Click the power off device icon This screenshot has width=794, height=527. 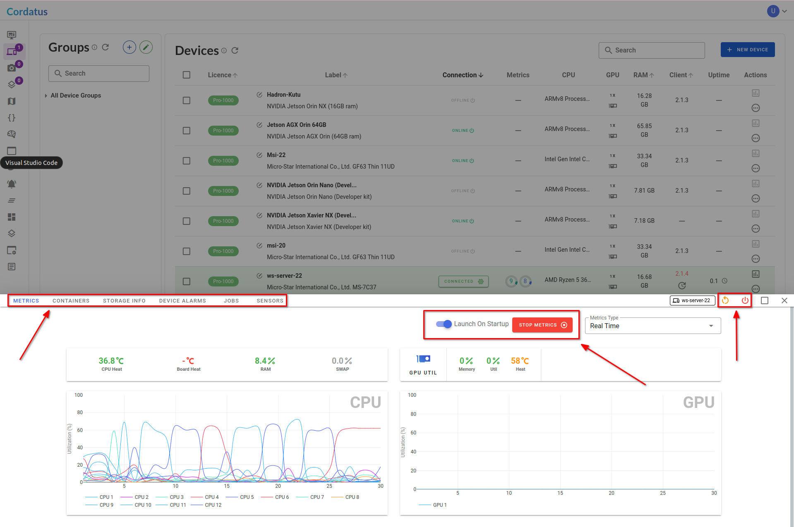745,300
